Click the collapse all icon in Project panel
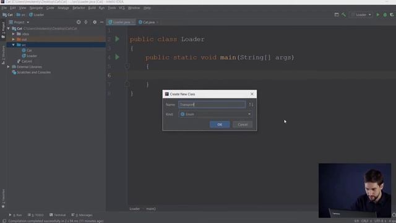This screenshot has width=396, height=223. click(x=86, y=22)
